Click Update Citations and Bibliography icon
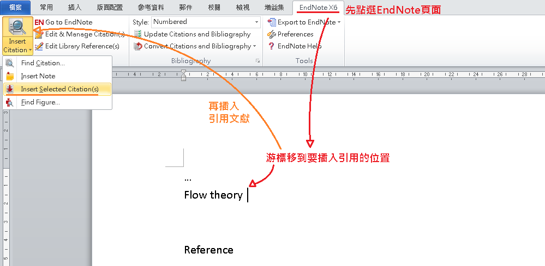545x266 pixels. 138,34
